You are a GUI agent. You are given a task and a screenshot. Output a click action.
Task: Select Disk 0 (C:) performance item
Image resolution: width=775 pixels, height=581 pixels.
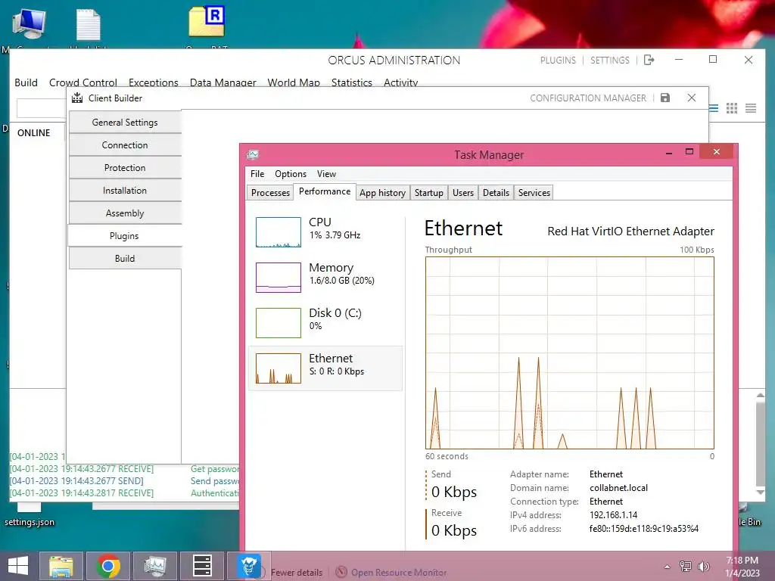(x=325, y=323)
